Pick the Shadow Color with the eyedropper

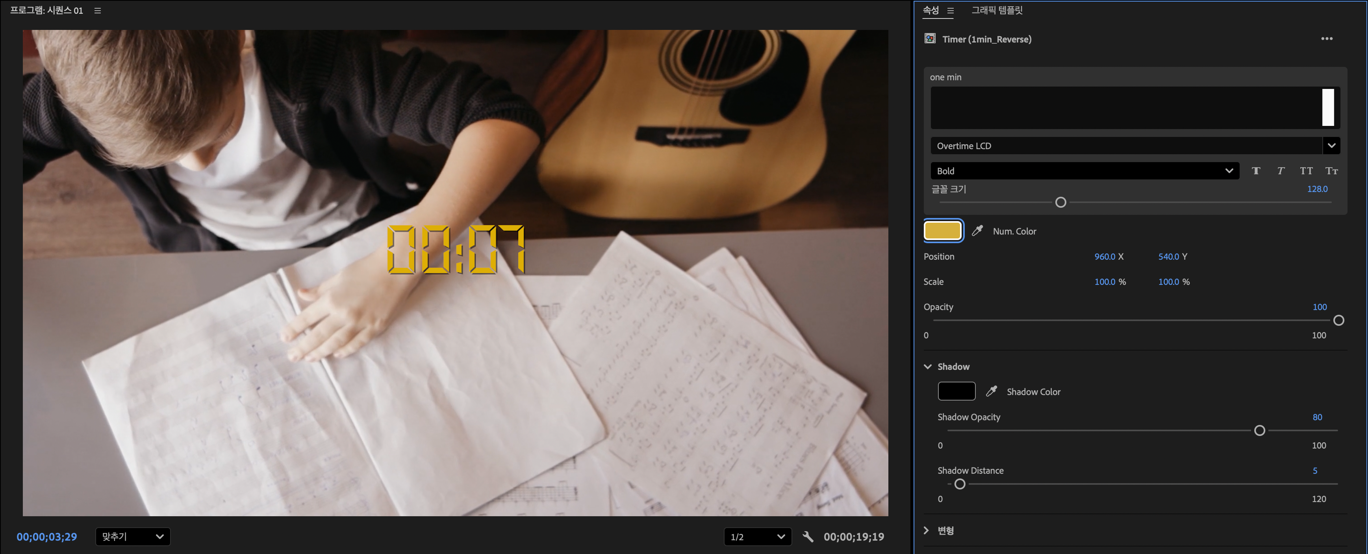click(x=991, y=391)
